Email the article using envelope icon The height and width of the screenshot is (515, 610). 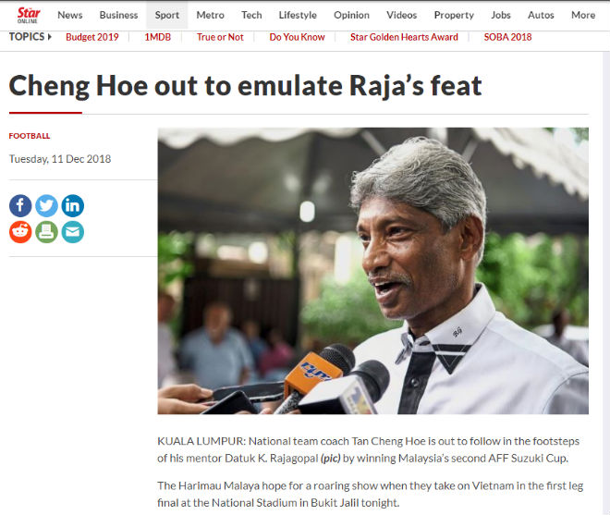click(73, 232)
